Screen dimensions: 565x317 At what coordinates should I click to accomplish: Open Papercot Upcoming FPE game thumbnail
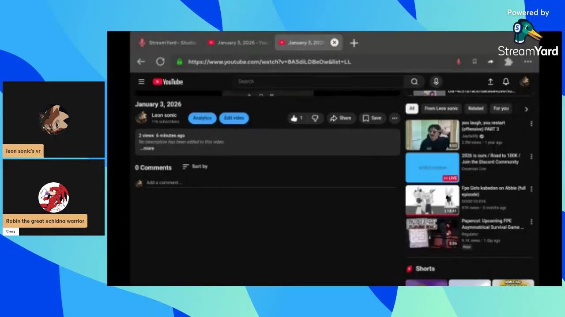pos(432,232)
